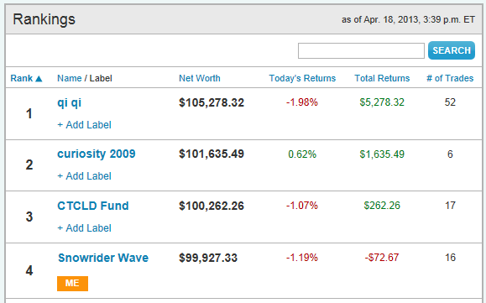Click the Rankings panel heading
Image resolution: width=486 pixels, height=303 pixels.
point(44,19)
